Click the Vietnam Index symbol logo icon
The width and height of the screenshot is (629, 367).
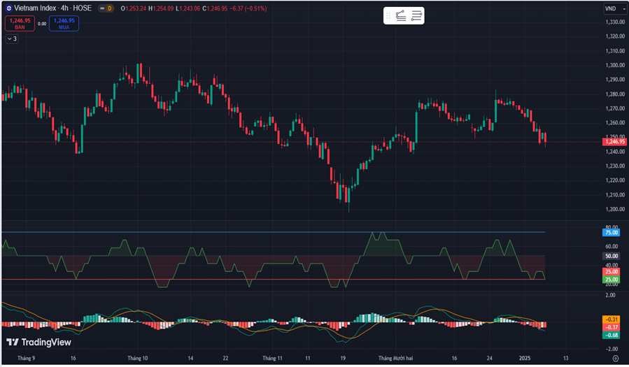8,8
